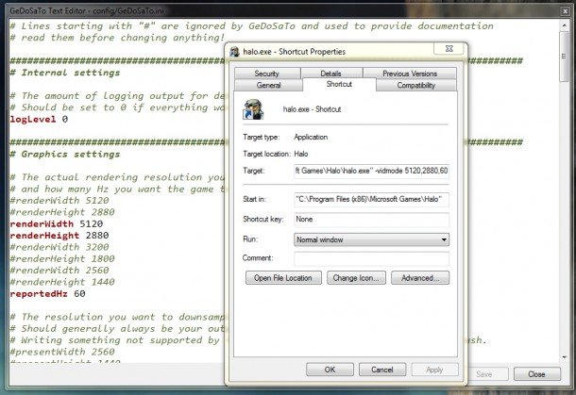The width and height of the screenshot is (576, 395).
Task: Confirm the dialog with OK
Action: [330, 370]
